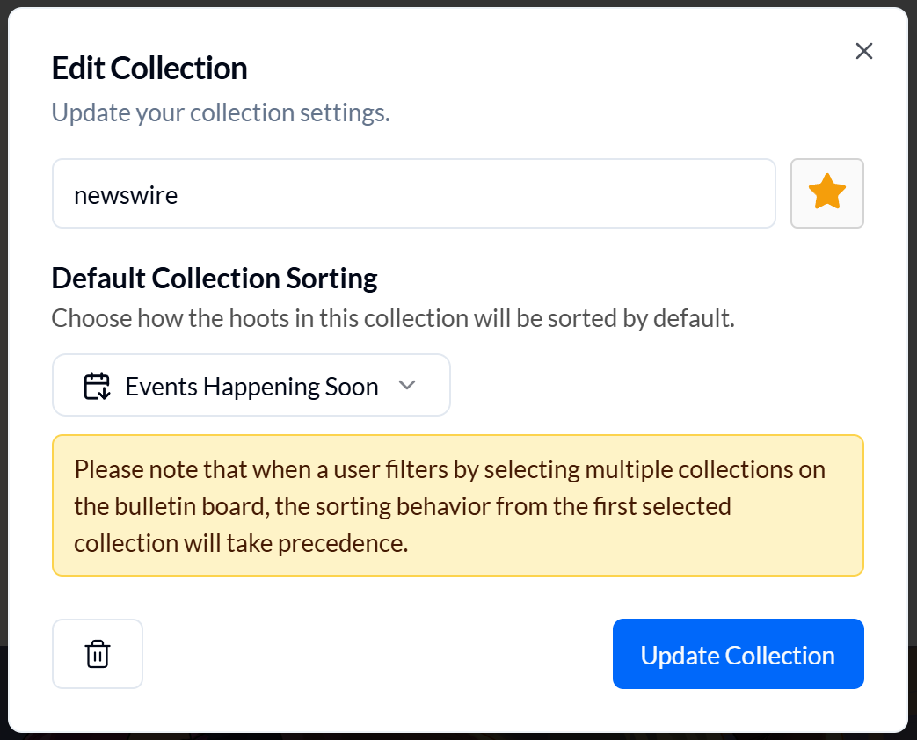
Task: Click the "Events Happening Soon" label text
Action: click(x=251, y=387)
